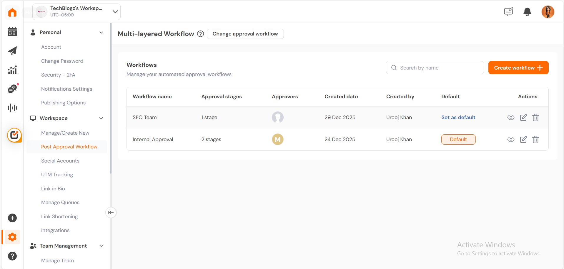Image resolution: width=564 pixels, height=269 pixels.
Task: Delete the Internal Approval workflow
Action: pos(535,140)
